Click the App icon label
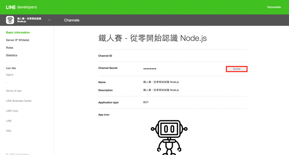The height and width of the screenshot is (155, 289). pos(104,115)
